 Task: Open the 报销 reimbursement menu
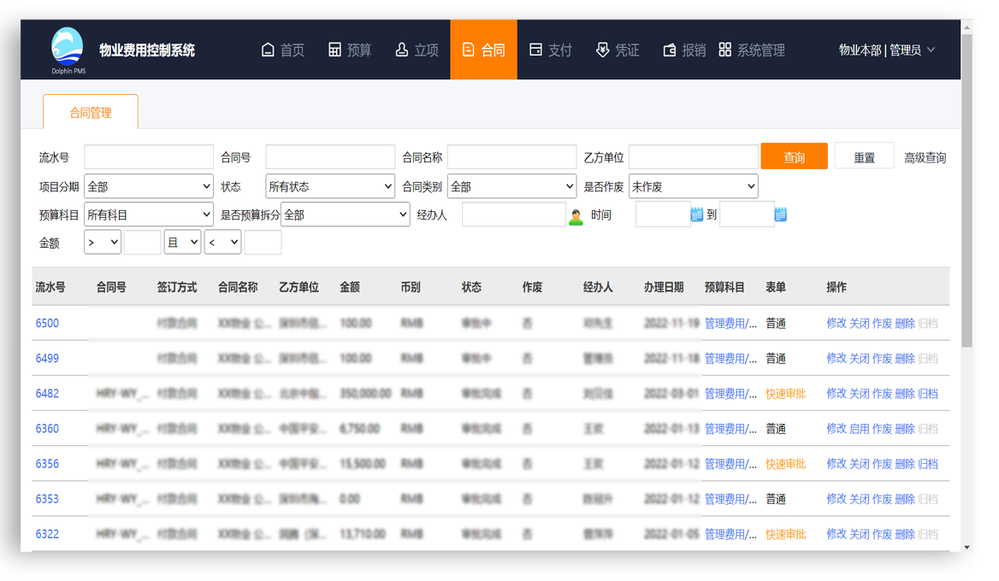click(684, 50)
